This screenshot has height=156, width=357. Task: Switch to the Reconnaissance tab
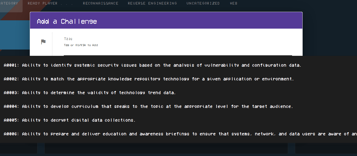point(100,3)
